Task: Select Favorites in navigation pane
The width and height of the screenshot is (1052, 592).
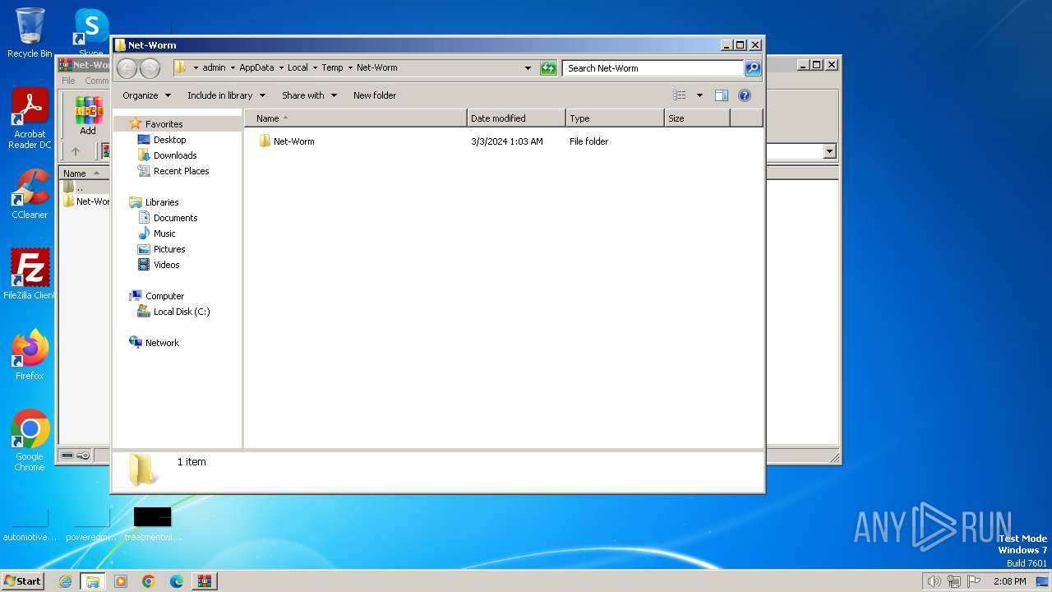Action: click(x=164, y=124)
